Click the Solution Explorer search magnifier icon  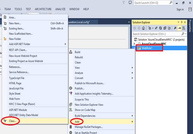coord(183,33)
